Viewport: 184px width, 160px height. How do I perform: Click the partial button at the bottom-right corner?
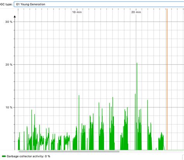pos(183,157)
